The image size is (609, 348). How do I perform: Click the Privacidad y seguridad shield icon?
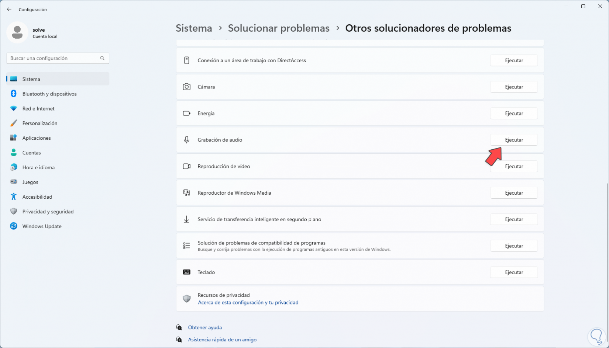coord(14,212)
